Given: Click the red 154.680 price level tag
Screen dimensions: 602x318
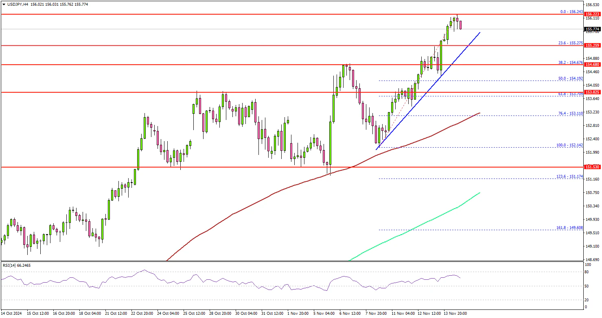Looking at the screenshot, I should pos(592,65).
